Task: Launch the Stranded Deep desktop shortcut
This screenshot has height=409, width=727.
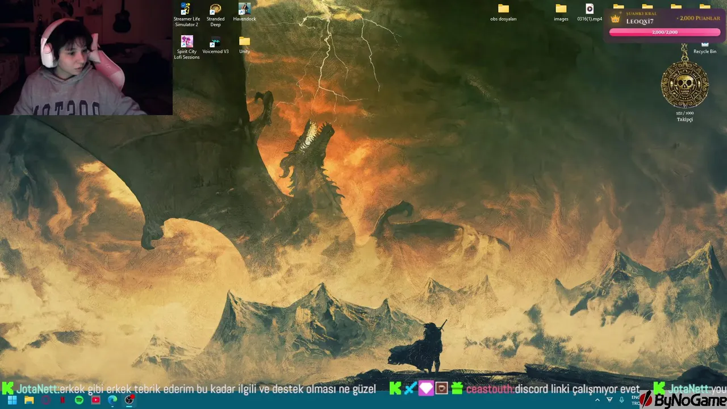Action: pyautogui.click(x=215, y=15)
